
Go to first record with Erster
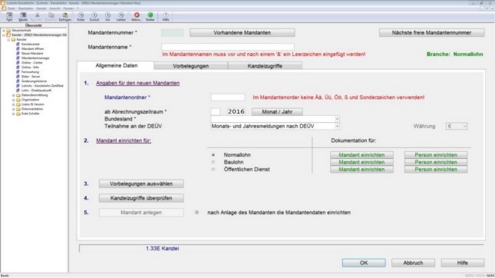tap(81, 15)
